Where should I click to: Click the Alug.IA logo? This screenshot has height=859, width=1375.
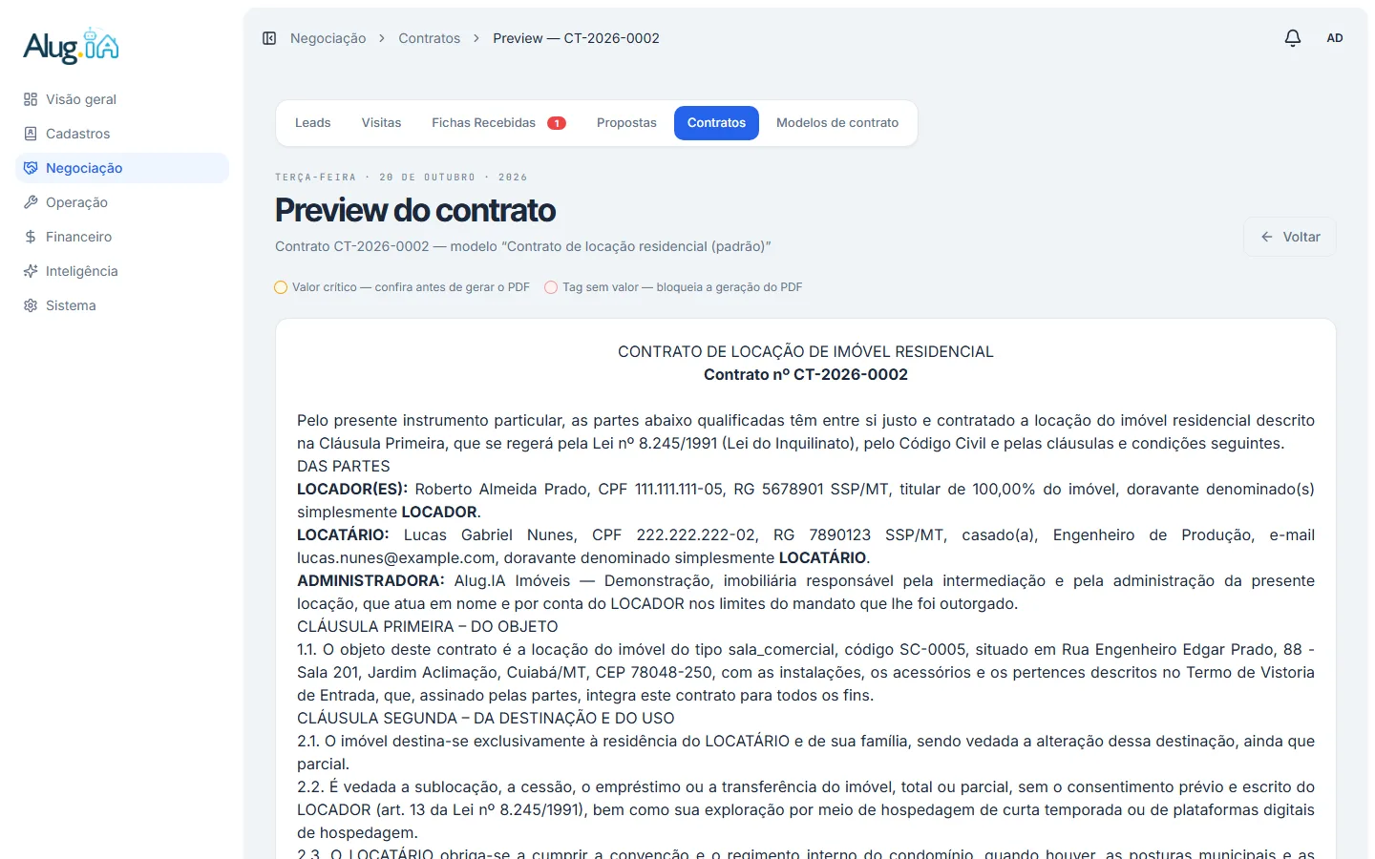click(x=72, y=46)
